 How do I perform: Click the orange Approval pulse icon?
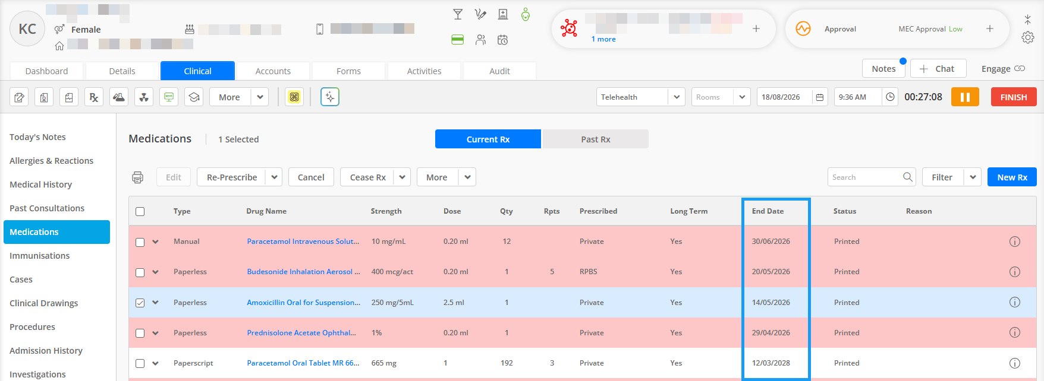pyautogui.click(x=803, y=28)
